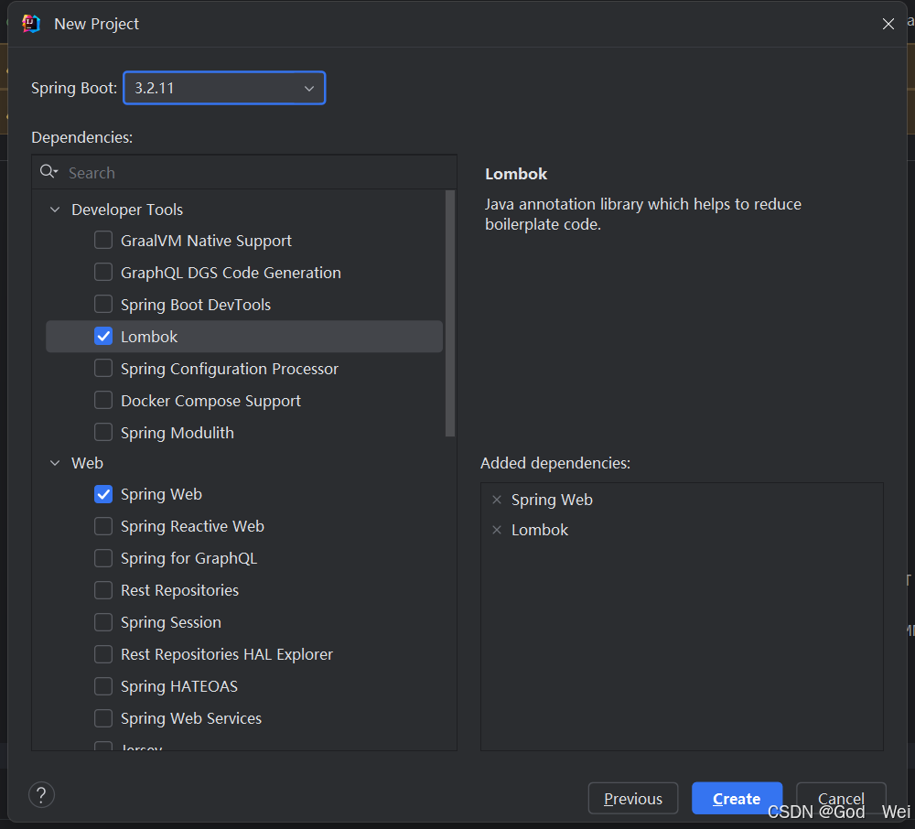Image resolution: width=915 pixels, height=829 pixels.
Task: Click the Search dependencies input field
Action: click(183, 172)
